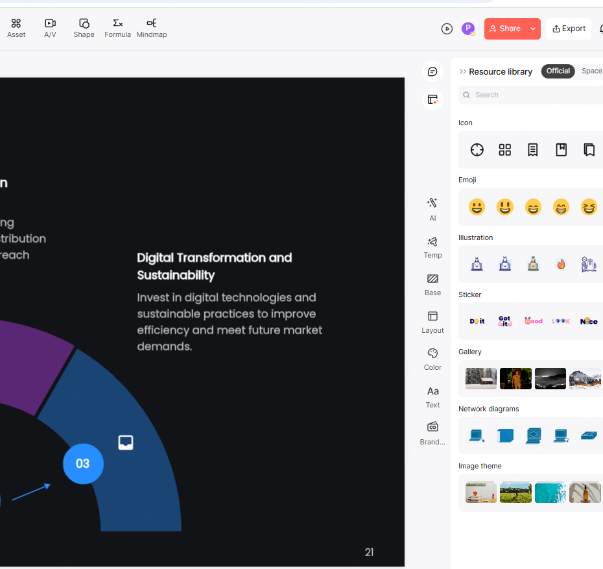603x569 pixels.
Task: Click the Share button
Action: coord(504,29)
